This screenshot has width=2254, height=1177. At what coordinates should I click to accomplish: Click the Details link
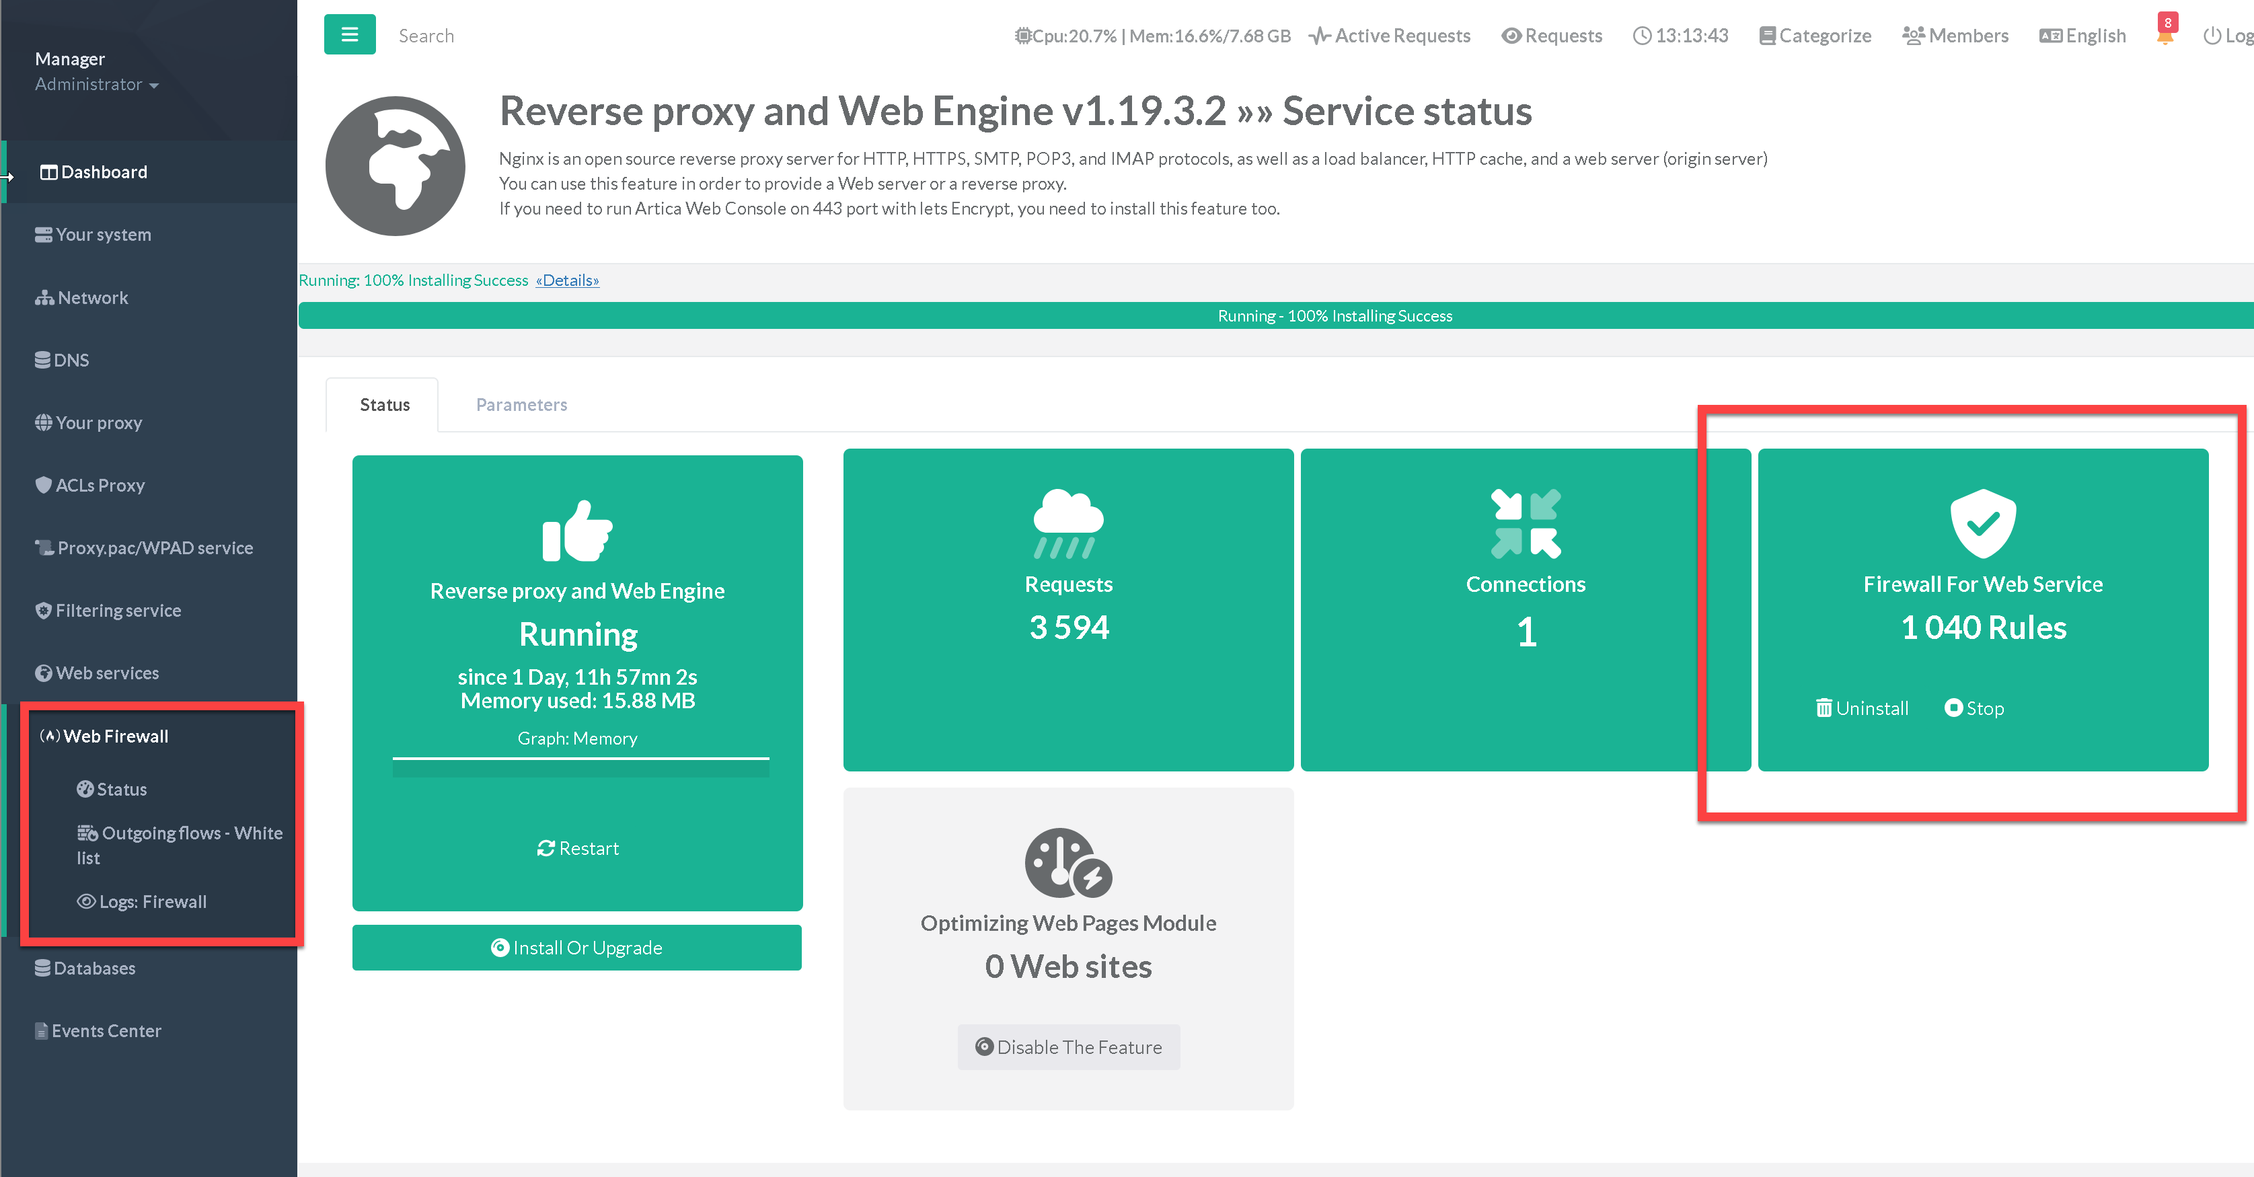(x=567, y=280)
